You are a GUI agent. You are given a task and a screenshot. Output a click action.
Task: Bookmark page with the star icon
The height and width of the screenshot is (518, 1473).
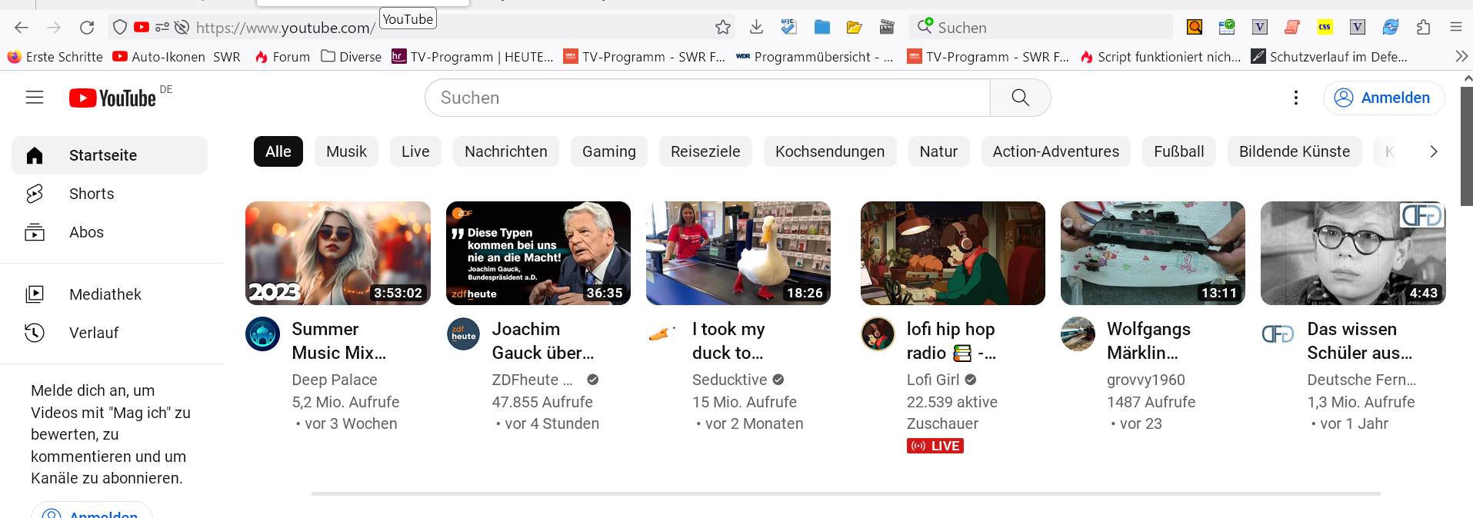tap(722, 28)
